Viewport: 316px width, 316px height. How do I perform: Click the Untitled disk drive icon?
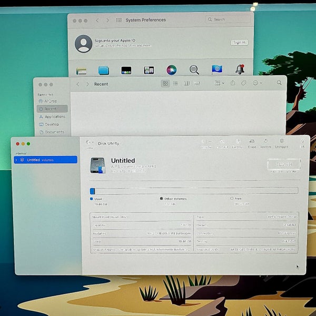click(98, 165)
